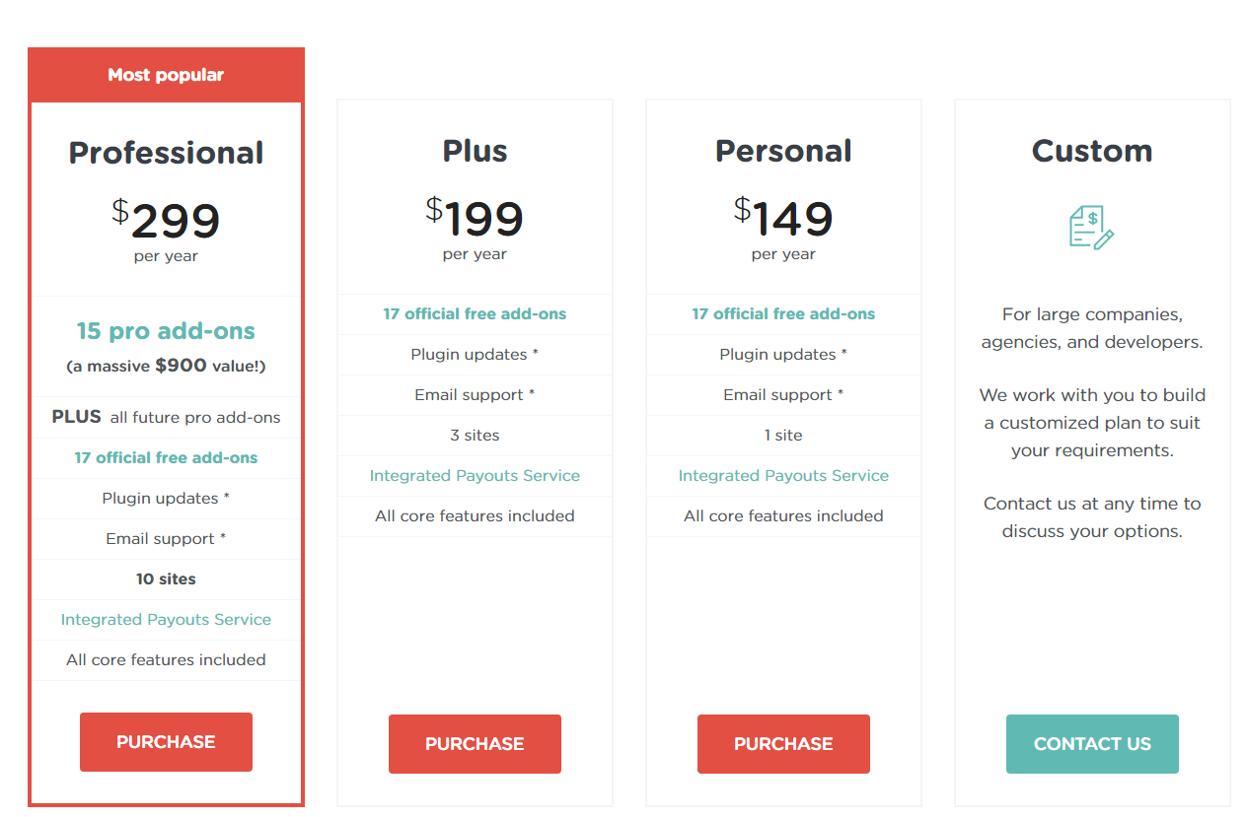Click the Personal plan title
The image size is (1246, 817).
pos(783,151)
